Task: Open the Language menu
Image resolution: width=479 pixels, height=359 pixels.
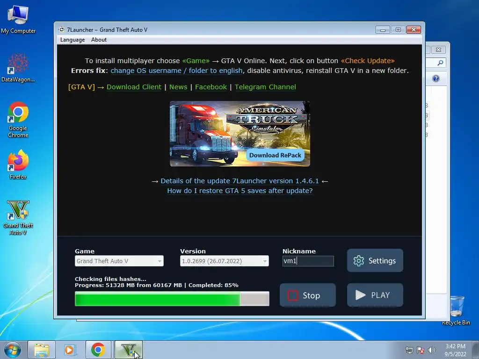Action: 73,40
